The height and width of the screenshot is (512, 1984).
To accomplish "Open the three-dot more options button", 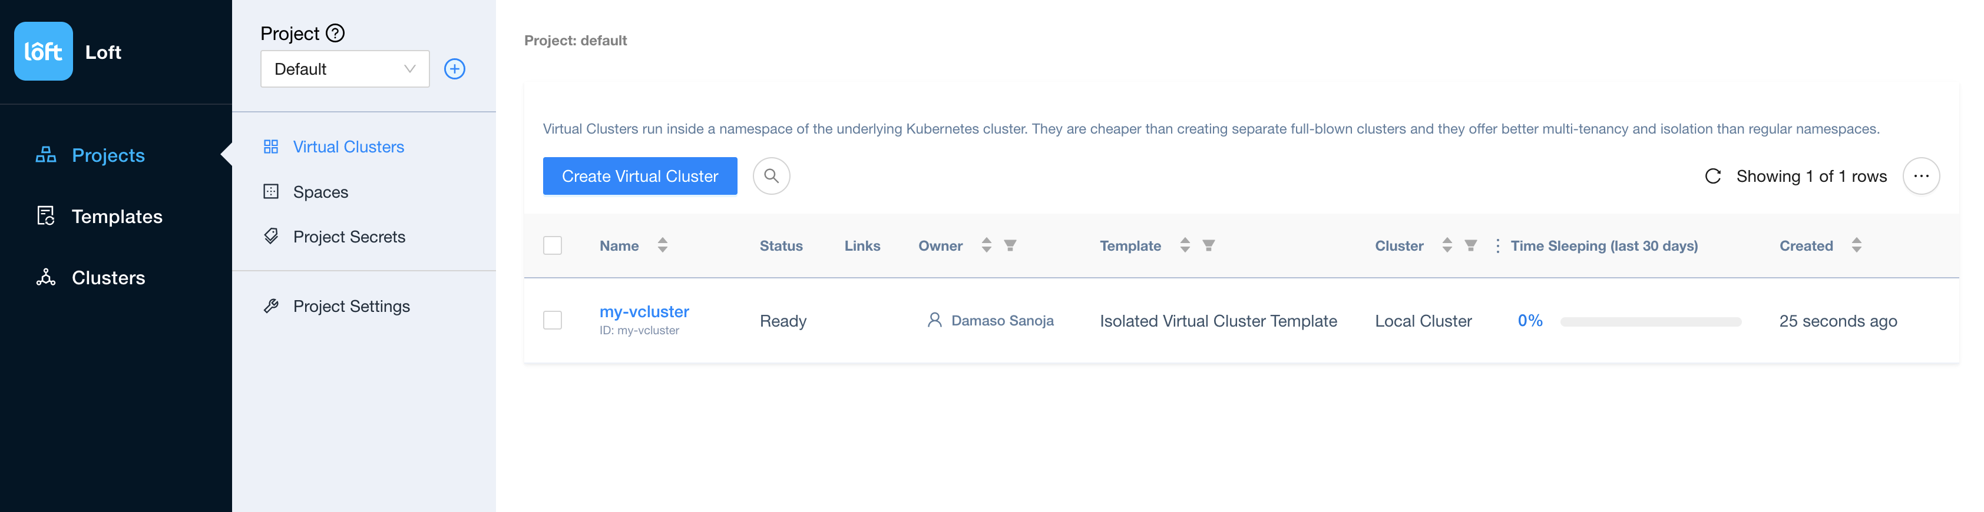I will (x=1921, y=177).
